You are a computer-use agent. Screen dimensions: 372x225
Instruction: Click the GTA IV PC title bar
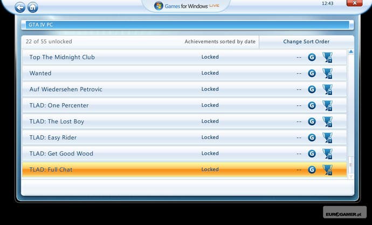tap(188, 25)
